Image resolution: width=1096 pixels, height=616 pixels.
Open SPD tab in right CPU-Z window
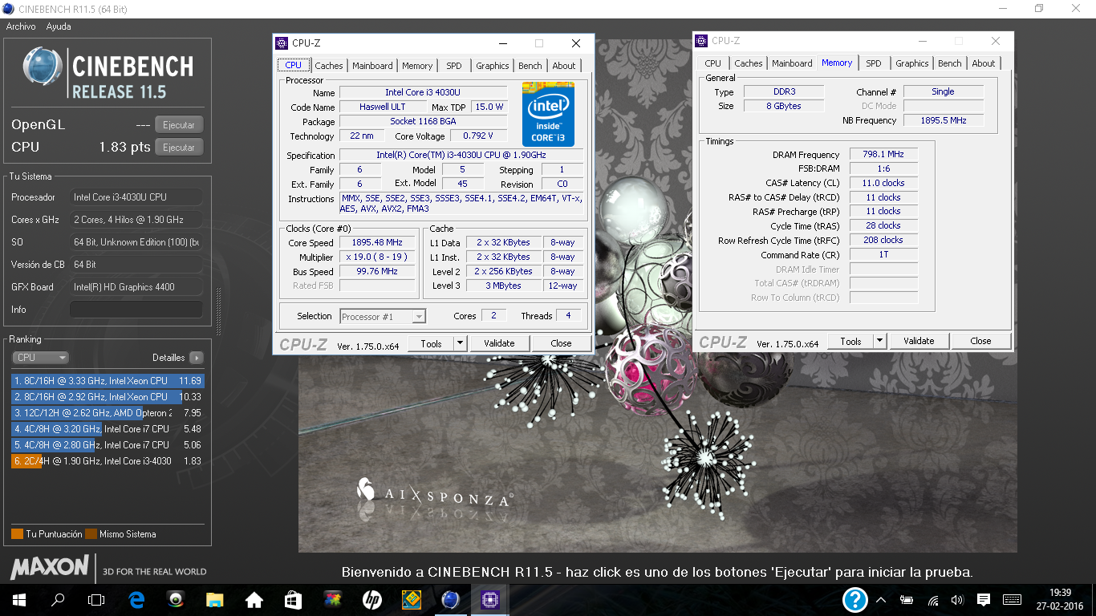(874, 63)
